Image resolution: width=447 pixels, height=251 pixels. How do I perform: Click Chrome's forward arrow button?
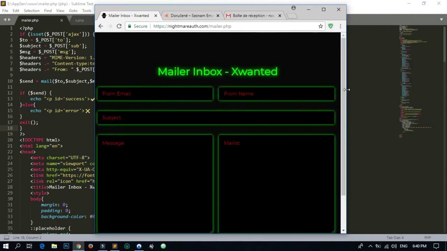110,26
